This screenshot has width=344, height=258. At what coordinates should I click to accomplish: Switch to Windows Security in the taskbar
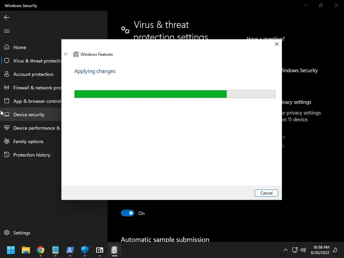(x=85, y=250)
